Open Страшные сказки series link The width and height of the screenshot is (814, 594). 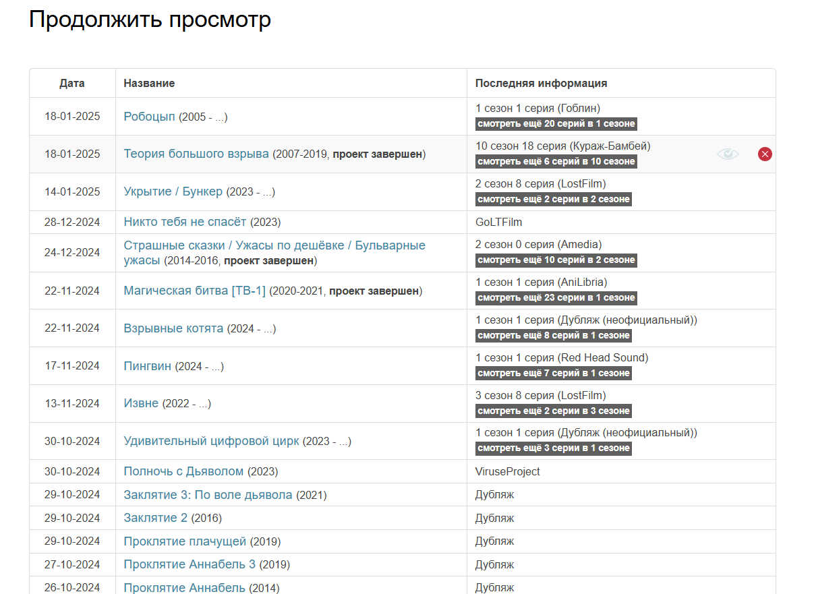pos(274,245)
